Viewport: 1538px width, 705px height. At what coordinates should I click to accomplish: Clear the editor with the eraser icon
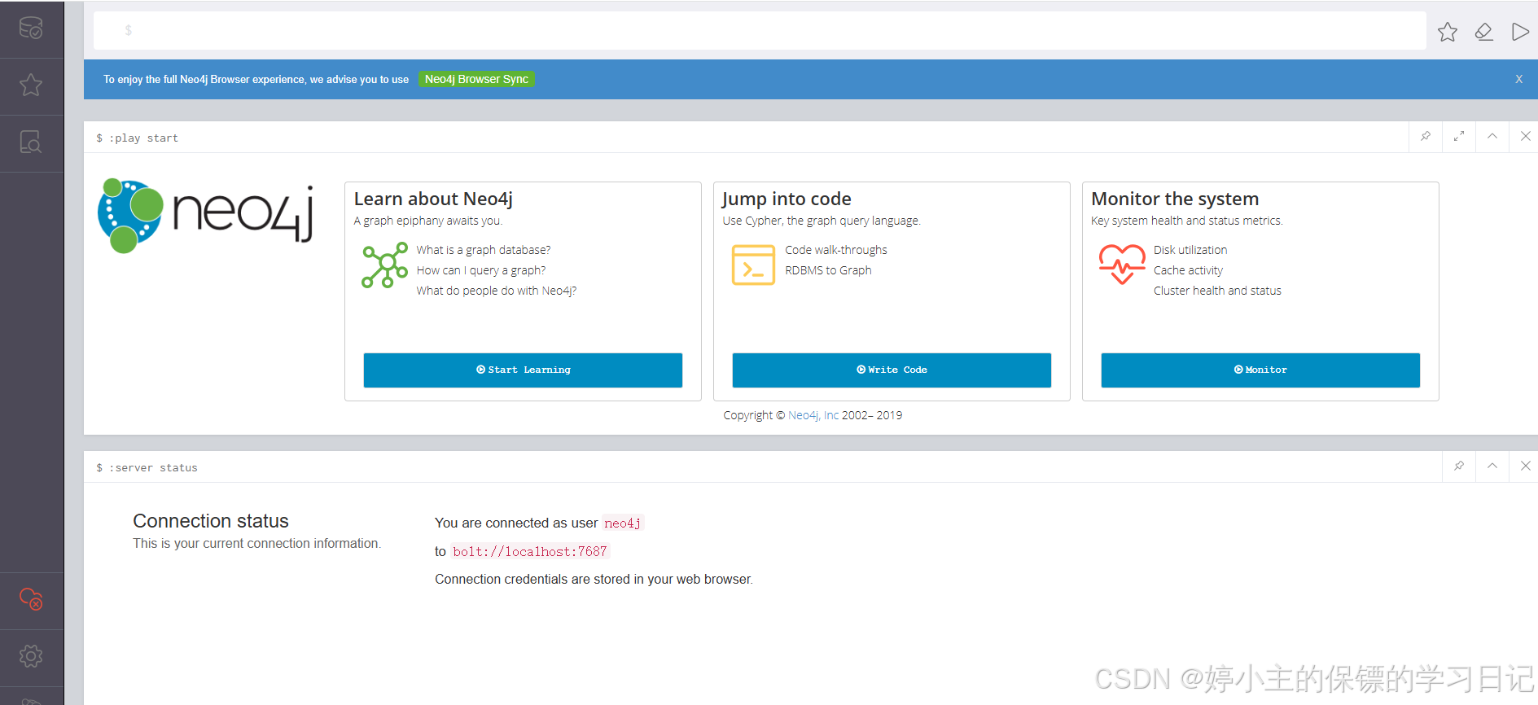tap(1484, 32)
